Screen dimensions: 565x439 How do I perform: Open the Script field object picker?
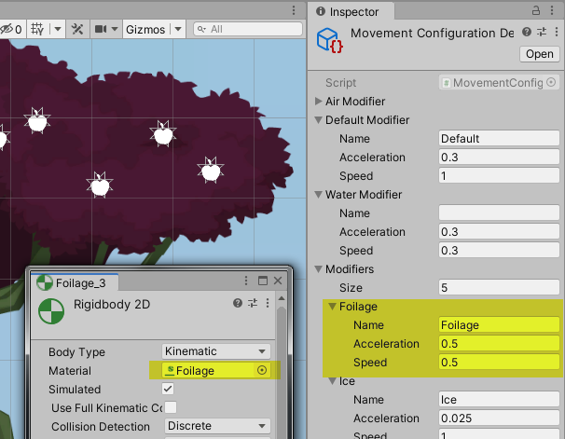point(552,83)
